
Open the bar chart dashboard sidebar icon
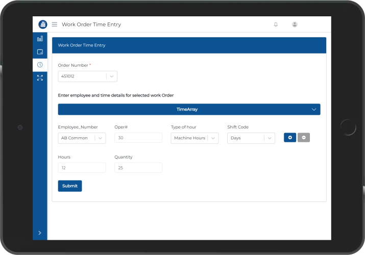(40, 39)
